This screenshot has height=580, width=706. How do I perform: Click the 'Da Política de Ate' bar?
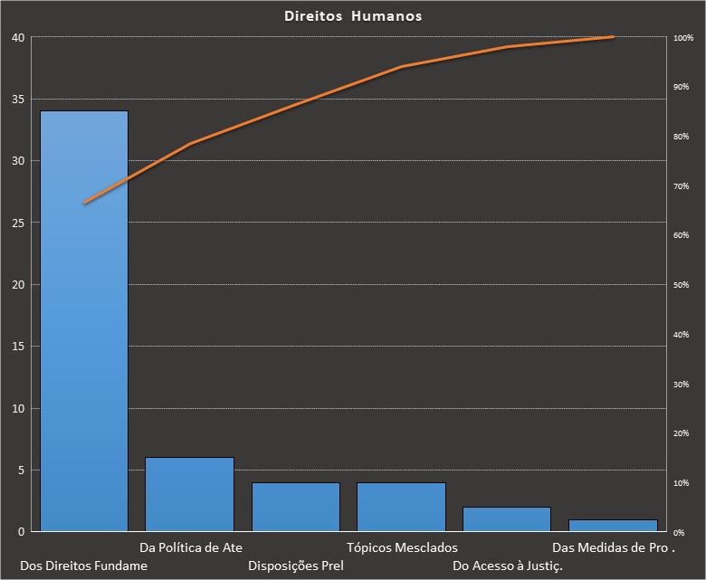click(x=189, y=494)
